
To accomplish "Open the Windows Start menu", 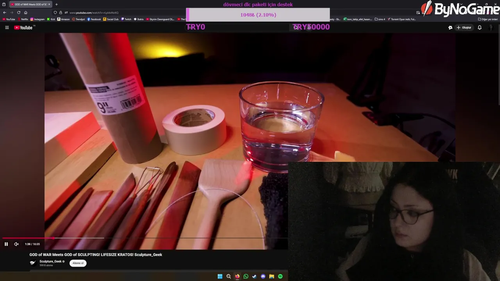I will (x=220, y=276).
